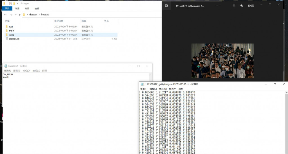Image resolution: width=288 pixels, height=154 pixels.
Task: Click scroll-up arrow in classes.txt Notepad
Action: tap(150, 74)
